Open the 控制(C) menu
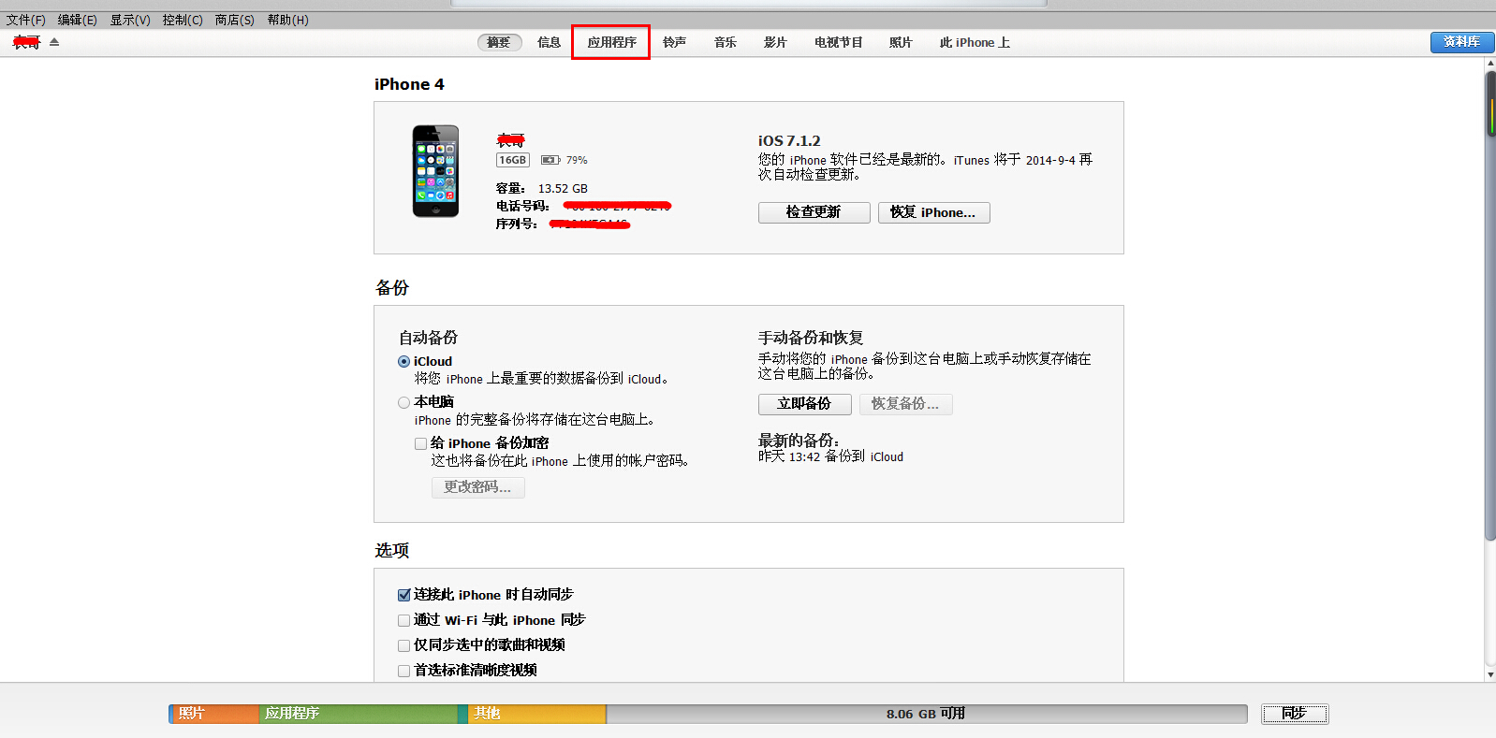The image size is (1496, 738). pos(183,20)
